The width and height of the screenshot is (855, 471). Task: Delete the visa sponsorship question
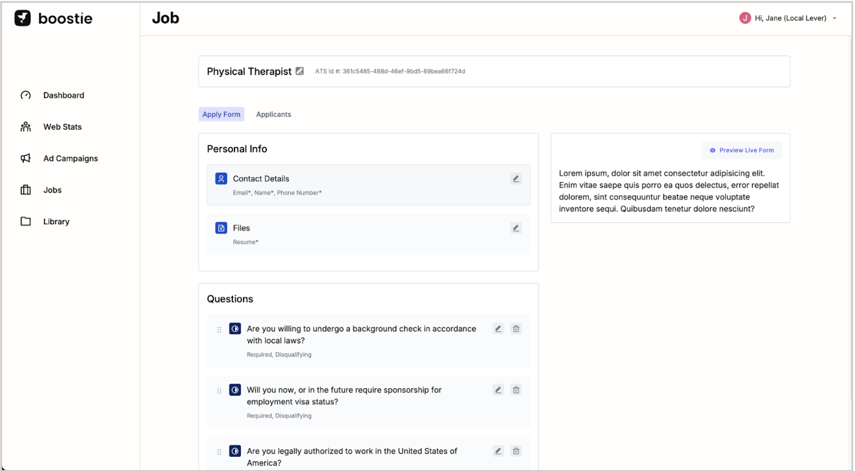[516, 390]
